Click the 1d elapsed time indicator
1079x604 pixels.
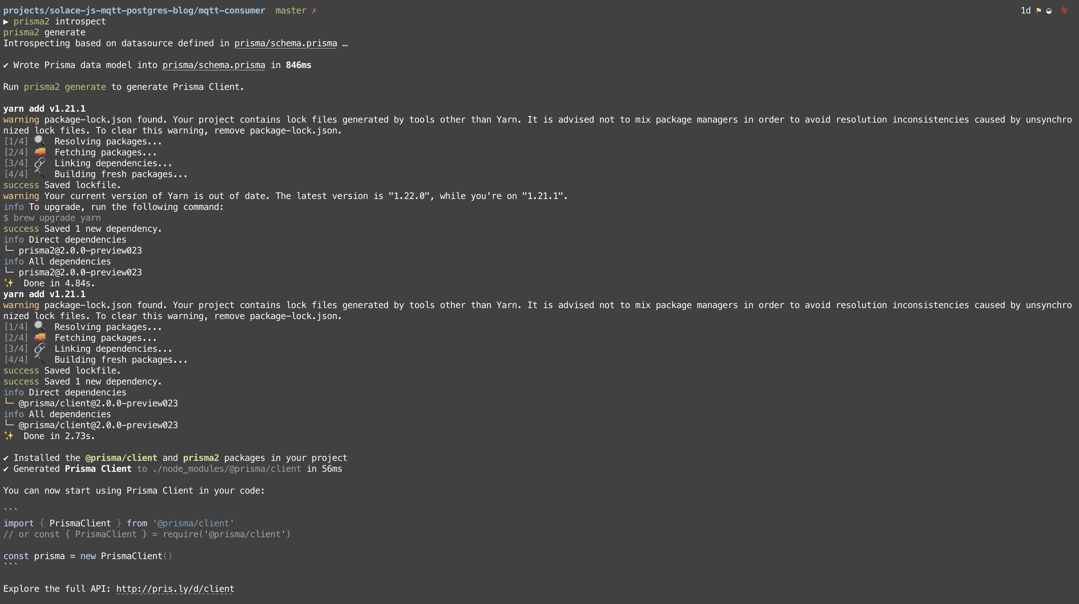click(1025, 11)
